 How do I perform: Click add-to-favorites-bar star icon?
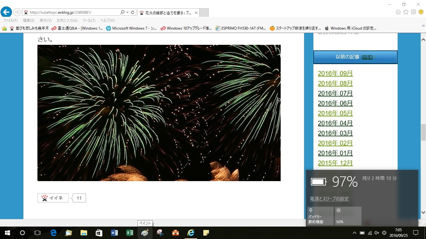coord(4,28)
